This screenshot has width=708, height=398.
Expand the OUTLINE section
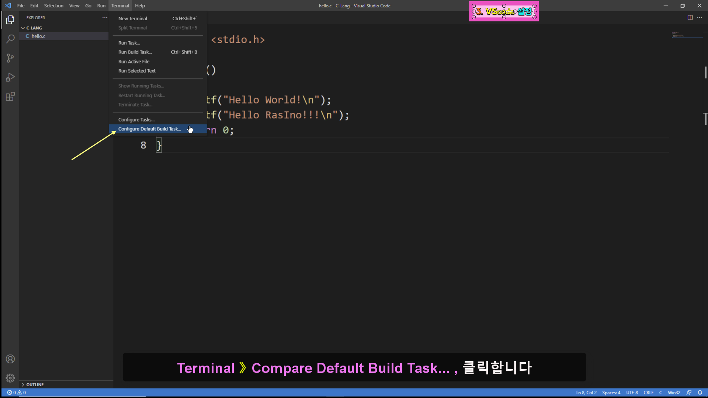tap(34, 384)
